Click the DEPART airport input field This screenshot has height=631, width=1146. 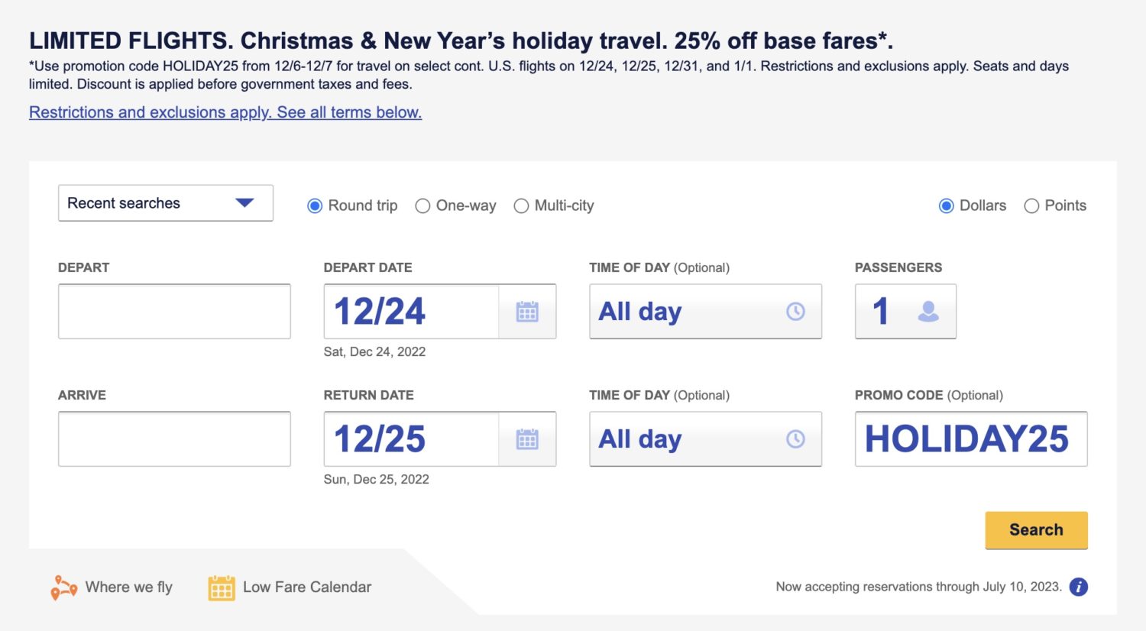[x=173, y=311]
